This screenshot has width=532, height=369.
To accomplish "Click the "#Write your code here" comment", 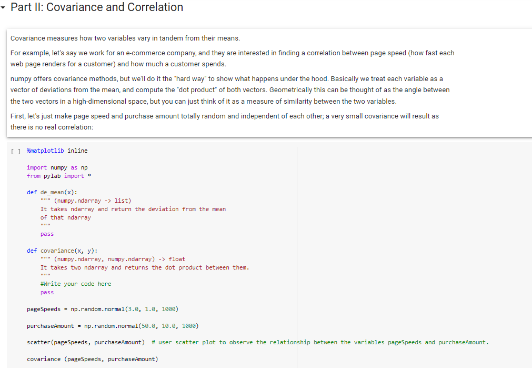I will [69, 284].
